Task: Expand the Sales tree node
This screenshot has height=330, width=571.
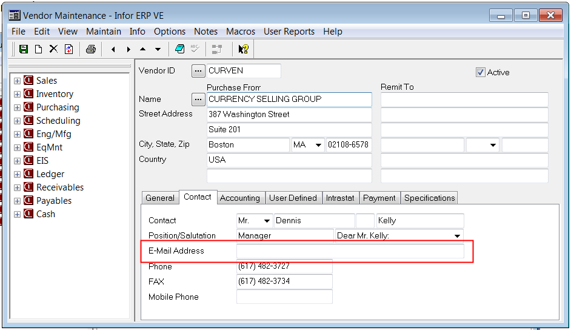Action: point(17,81)
